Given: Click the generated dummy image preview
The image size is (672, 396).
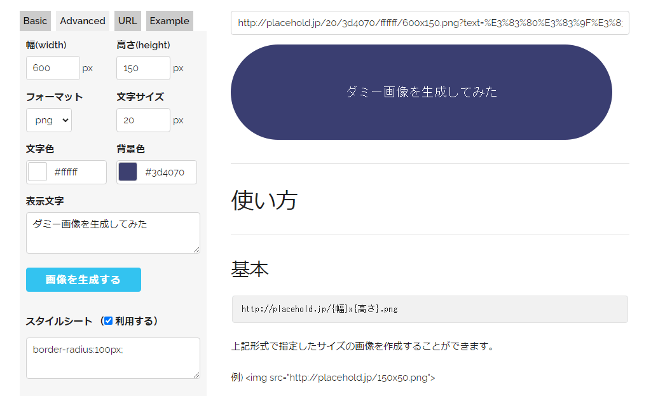Looking at the screenshot, I should pyautogui.click(x=421, y=92).
